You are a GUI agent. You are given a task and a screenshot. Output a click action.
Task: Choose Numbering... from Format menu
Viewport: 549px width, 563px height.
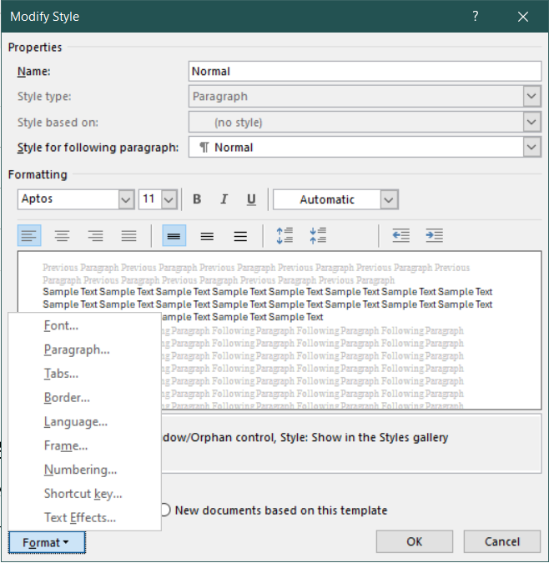pos(85,470)
